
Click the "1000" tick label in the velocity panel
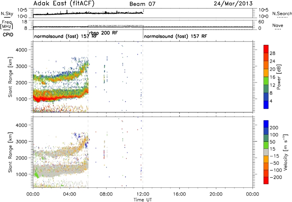[21, 174]
